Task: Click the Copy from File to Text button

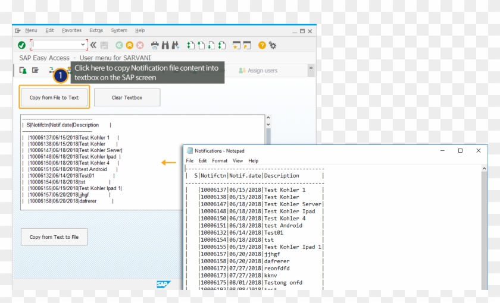Action: [x=54, y=97]
